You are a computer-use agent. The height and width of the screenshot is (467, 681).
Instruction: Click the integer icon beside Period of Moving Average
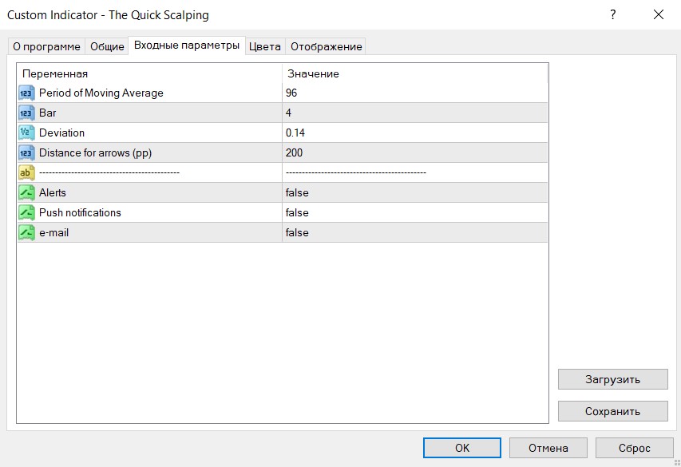pyautogui.click(x=26, y=93)
